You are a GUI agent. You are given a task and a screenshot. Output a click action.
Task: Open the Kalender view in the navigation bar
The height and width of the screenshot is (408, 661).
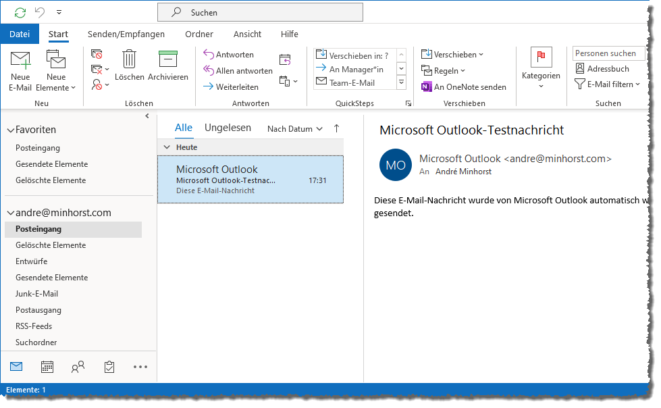click(x=47, y=366)
